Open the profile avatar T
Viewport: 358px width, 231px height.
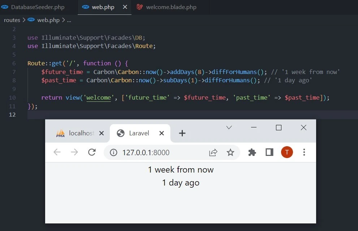(287, 152)
